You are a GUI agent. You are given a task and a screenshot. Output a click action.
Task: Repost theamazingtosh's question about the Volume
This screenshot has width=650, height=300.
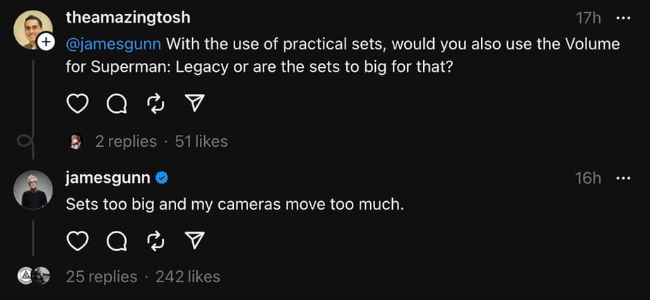[x=155, y=104]
